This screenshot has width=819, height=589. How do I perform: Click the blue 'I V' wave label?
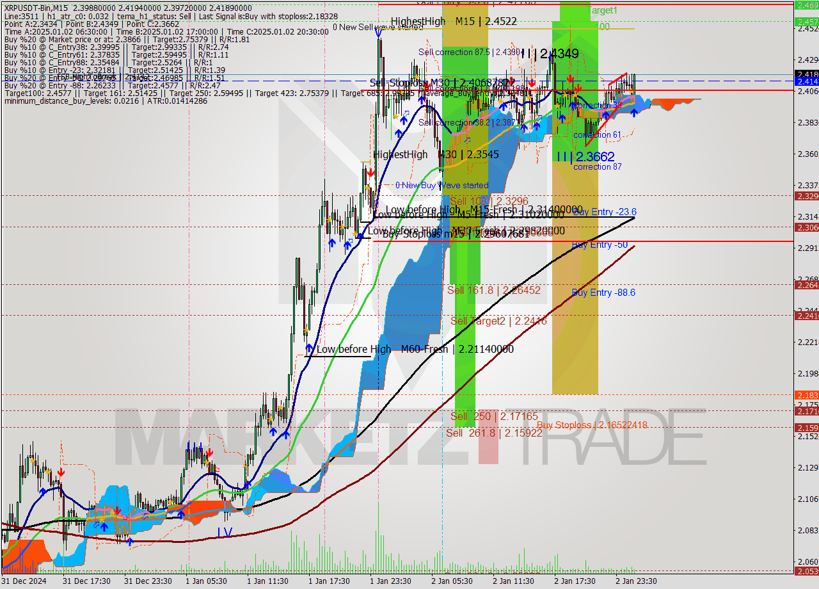tap(224, 532)
